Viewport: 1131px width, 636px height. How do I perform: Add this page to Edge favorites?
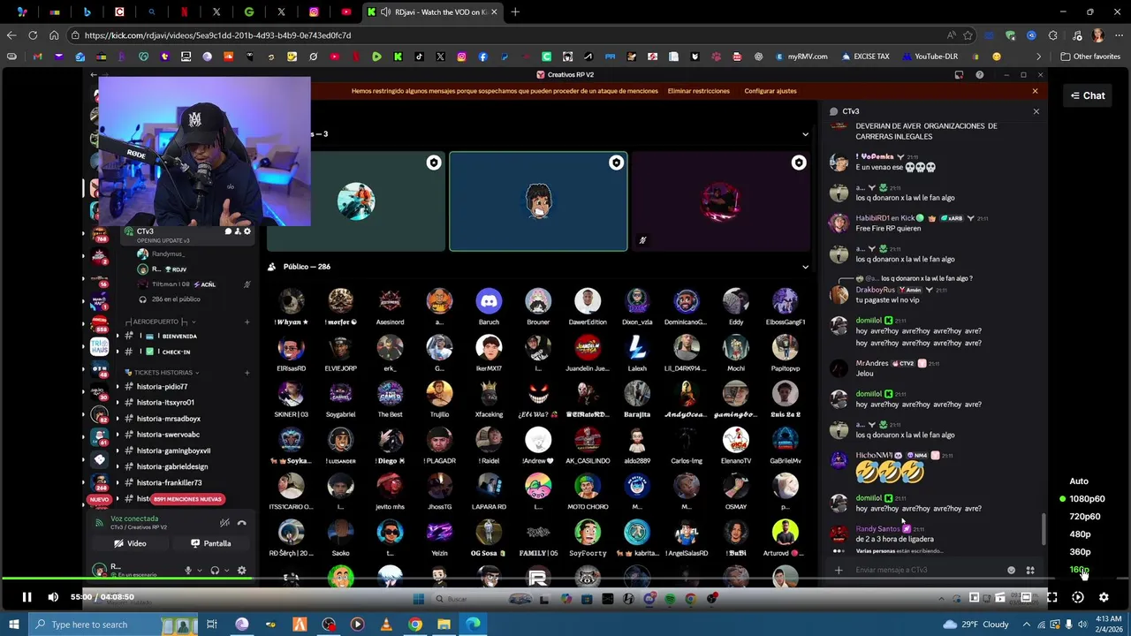click(x=968, y=35)
